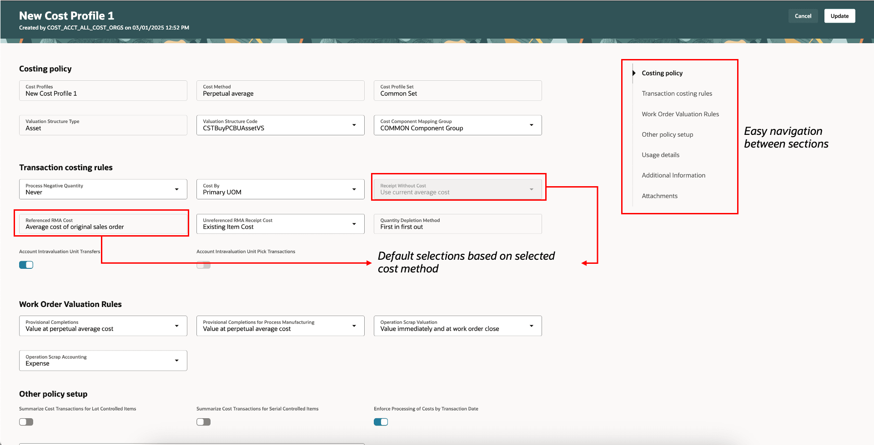This screenshot has height=445, width=874.
Task: Open the Process Negative Quantity dropdown
Action: pos(177,189)
